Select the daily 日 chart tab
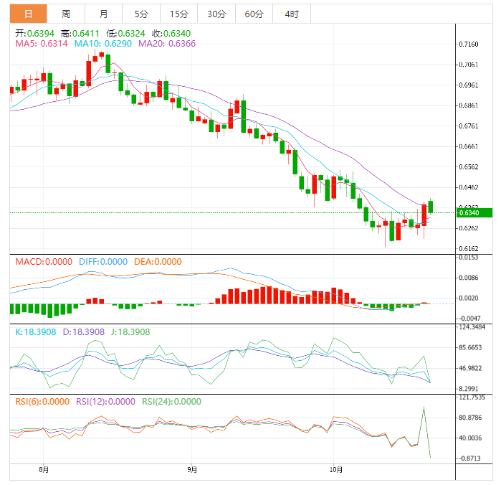501x485 pixels. pyautogui.click(x=29, y=14)
